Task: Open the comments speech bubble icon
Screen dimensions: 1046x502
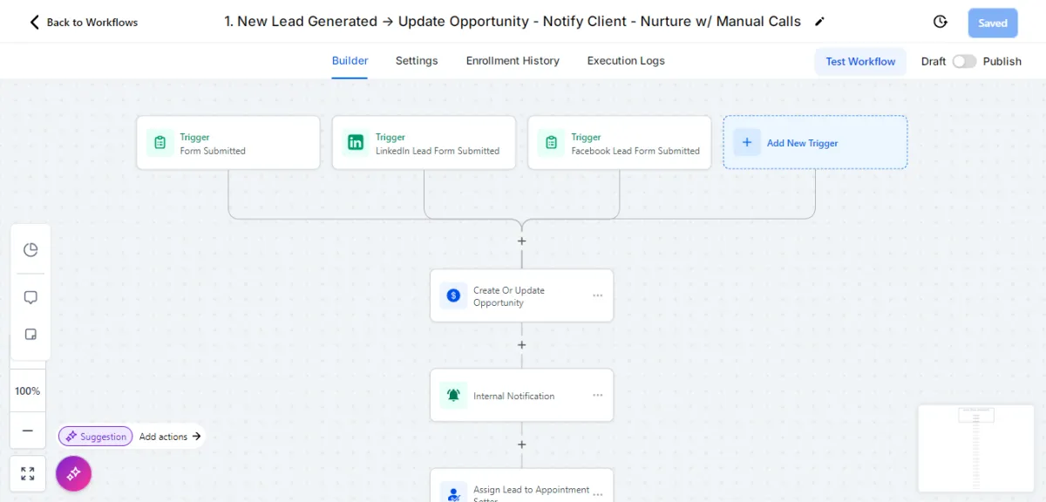Action: 31,297
